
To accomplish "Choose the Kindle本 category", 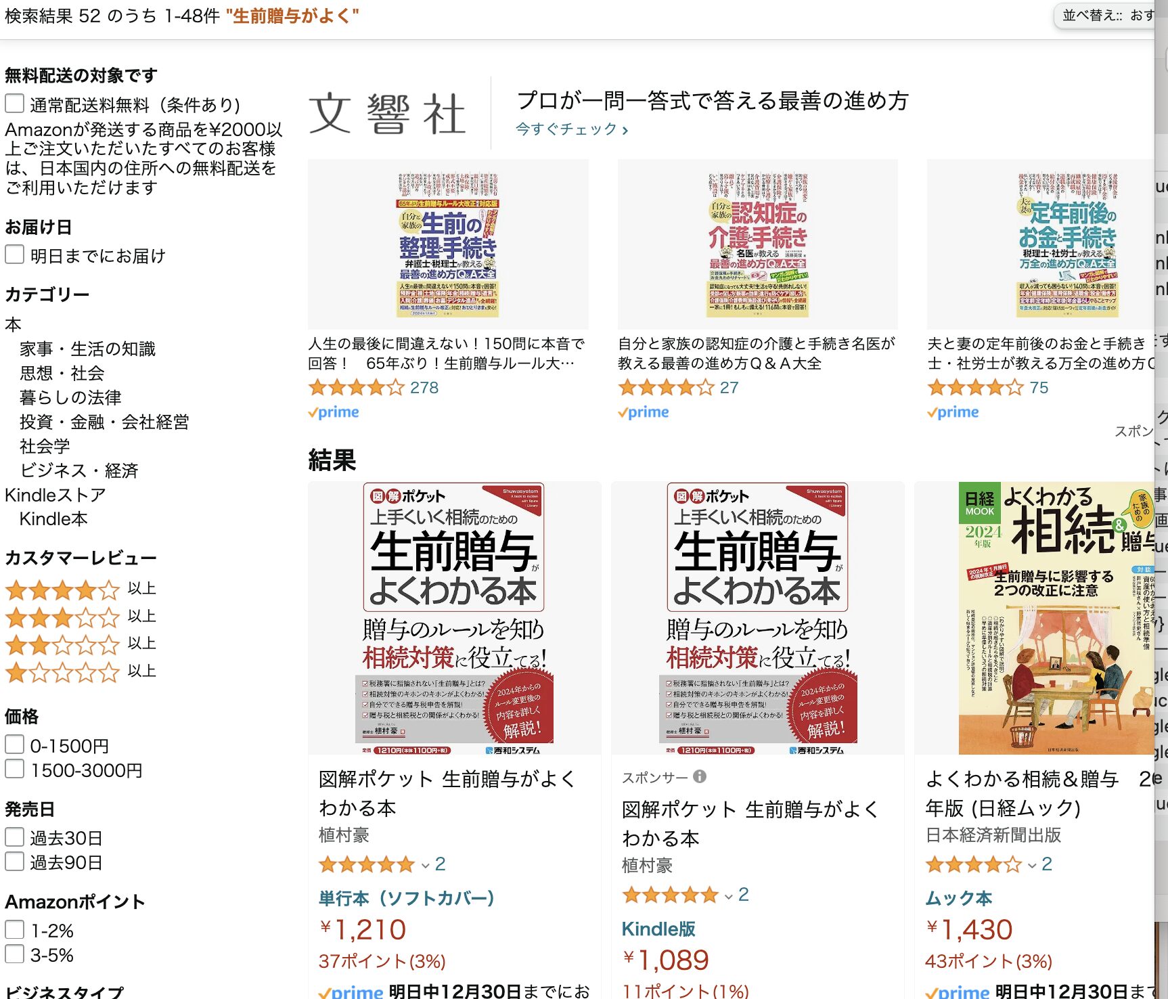I will click(x=53, y=519).
